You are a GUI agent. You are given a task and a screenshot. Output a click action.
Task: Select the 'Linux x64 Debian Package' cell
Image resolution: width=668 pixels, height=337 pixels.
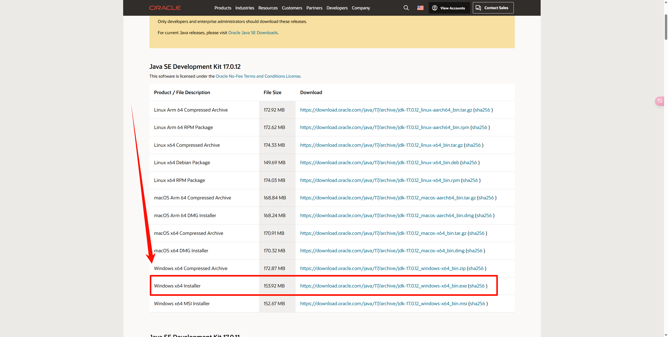(x=204, y=163)
